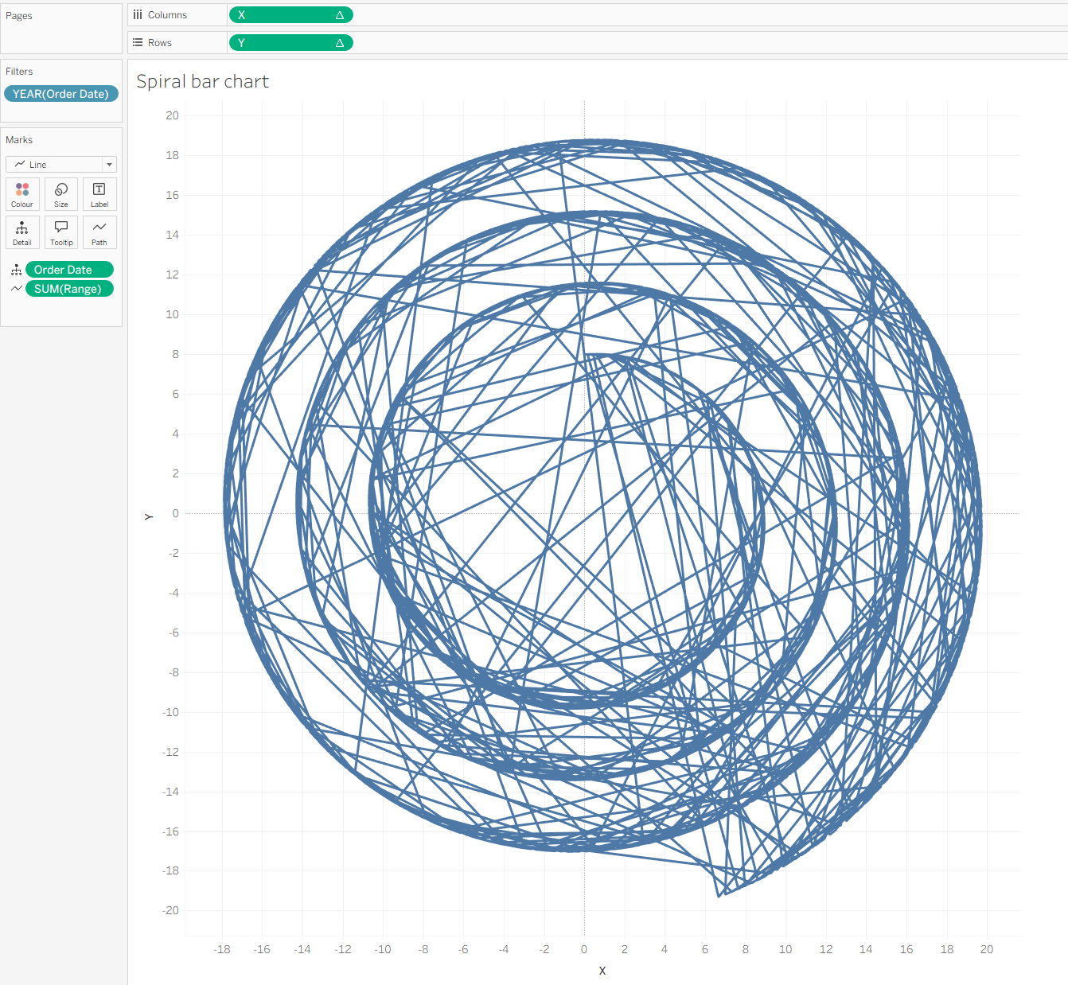
Task: Open the Tooltip marks card
Action: pyautogui.click(x=61, y=232)
